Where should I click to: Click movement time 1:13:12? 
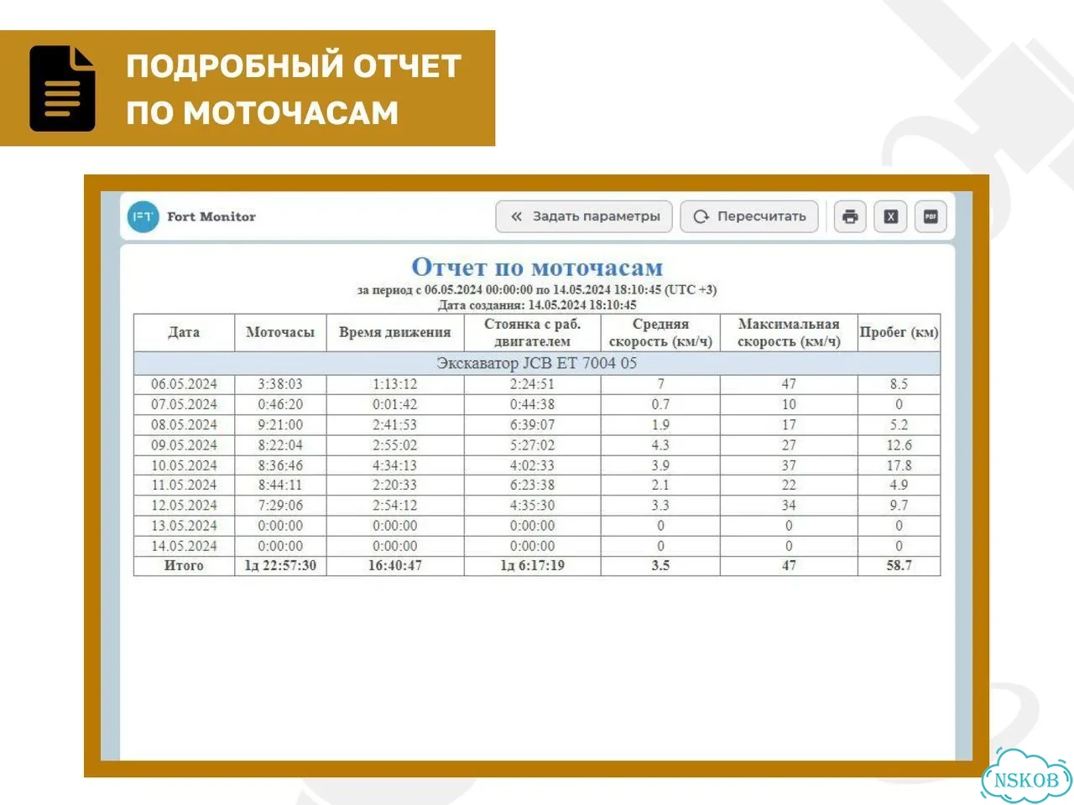click(395, 384)
